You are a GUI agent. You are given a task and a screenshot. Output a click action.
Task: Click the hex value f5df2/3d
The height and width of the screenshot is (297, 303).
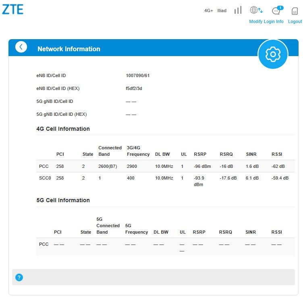134,88
